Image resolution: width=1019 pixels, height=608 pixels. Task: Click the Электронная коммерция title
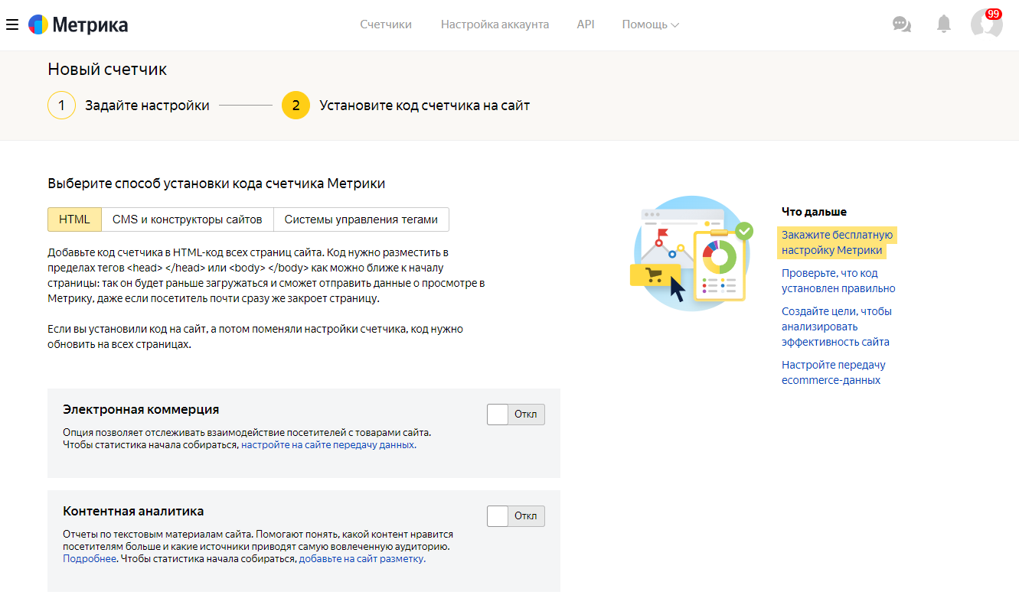tap(141, 410)
